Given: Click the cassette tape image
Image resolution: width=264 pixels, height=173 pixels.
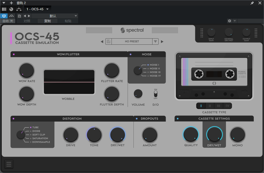Looking at the screenshot, I should coord(214,76).
